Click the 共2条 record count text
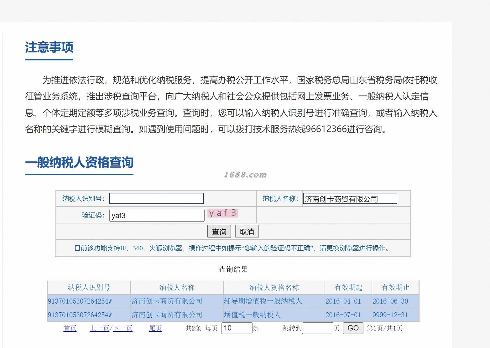 (x=193, y=328)
